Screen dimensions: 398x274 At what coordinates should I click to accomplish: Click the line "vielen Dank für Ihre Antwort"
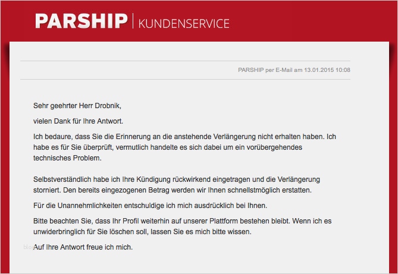[x=78, y=121]
